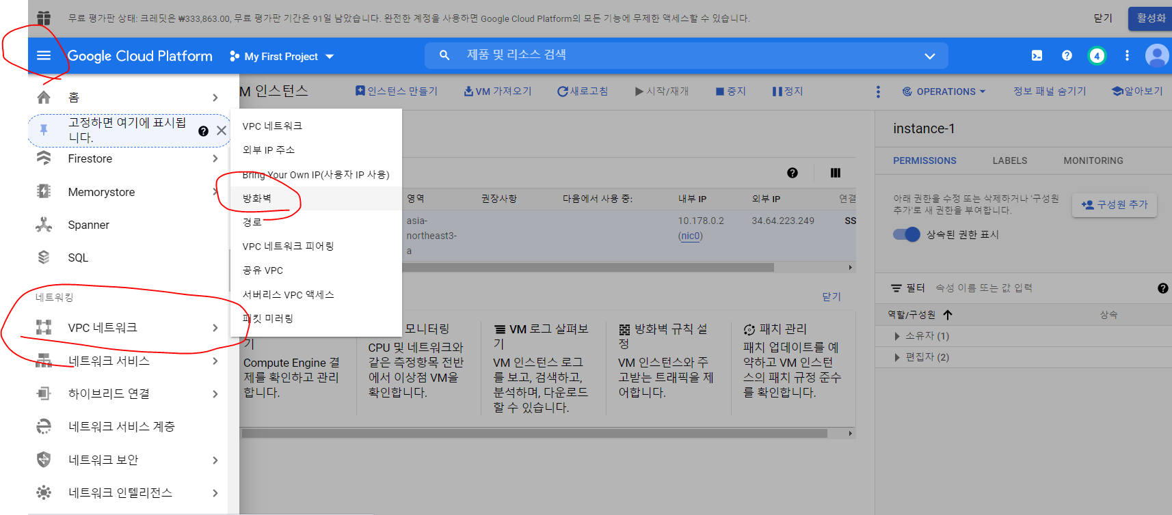
Task: Activate Cloud Shell terminal icon
Action: [1037, 55]
